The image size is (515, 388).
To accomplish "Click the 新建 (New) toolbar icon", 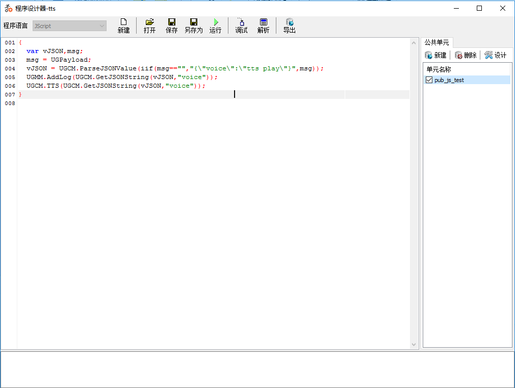I will point(123,25).
